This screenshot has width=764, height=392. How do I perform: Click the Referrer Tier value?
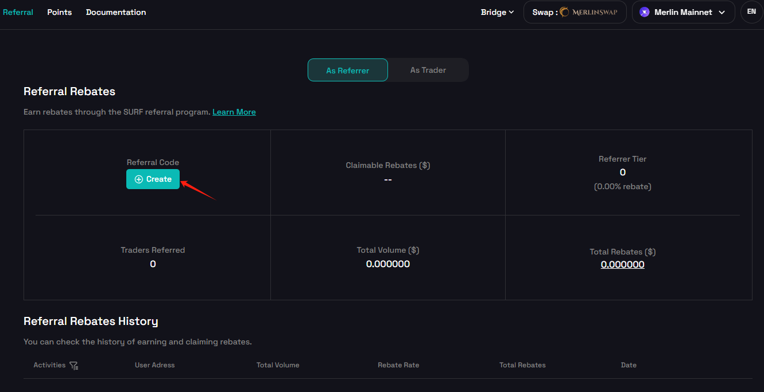[x=622, y=173]
